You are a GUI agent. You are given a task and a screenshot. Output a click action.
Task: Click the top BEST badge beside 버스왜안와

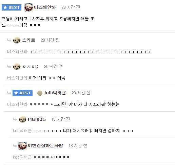click(12, 7)
